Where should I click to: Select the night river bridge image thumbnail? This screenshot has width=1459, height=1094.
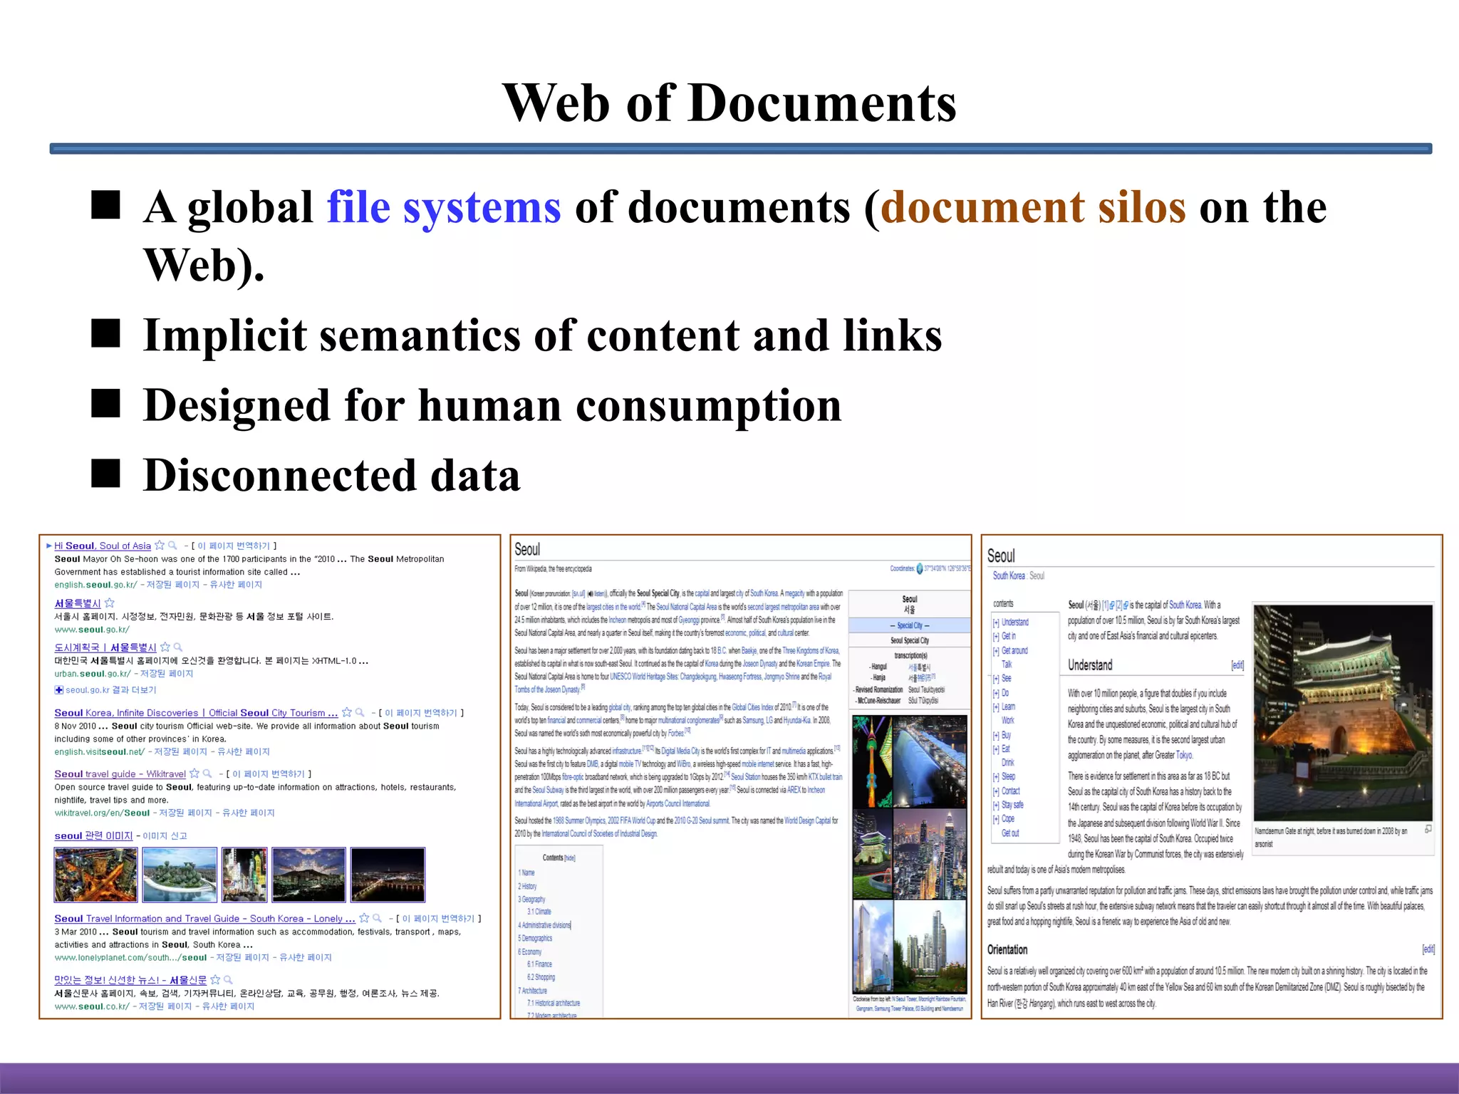pyautogui.click(x=388, y=875)
